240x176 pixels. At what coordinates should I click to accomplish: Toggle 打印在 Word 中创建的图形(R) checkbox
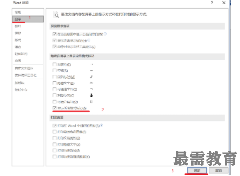(x=54, y=126)
